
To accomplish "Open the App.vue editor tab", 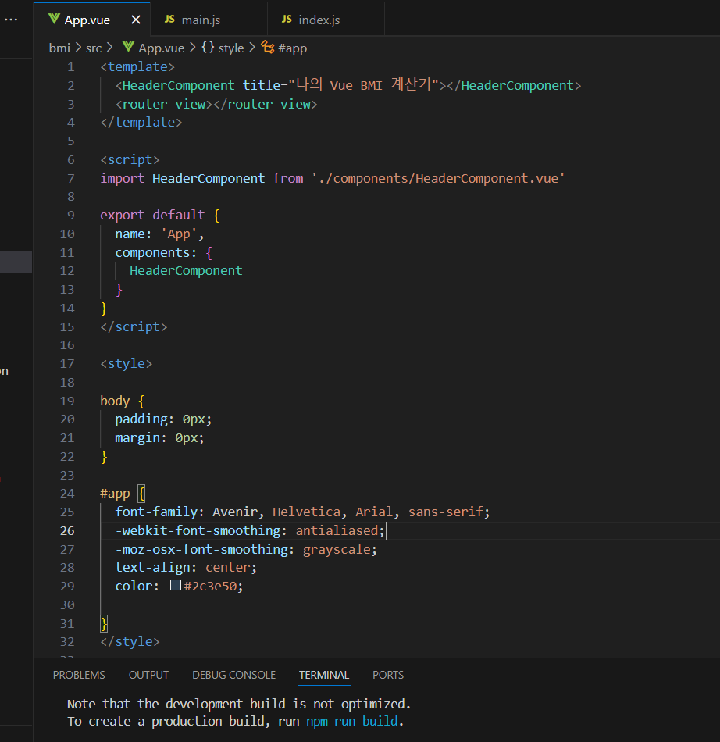I will click(x=91, y=20).
